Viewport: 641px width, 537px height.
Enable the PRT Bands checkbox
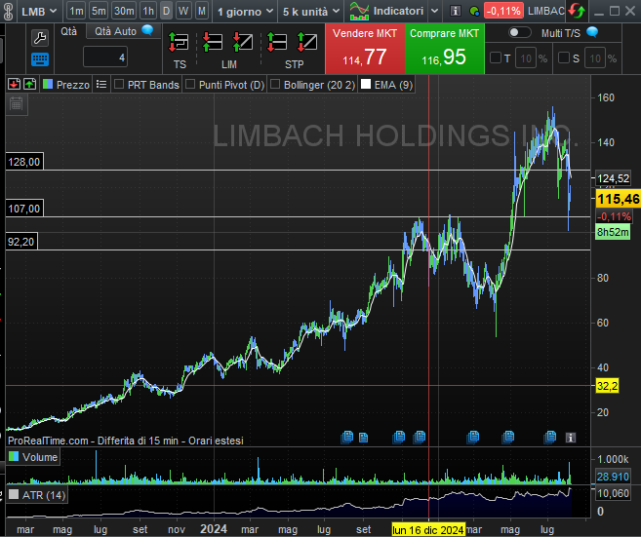point(120,85)
